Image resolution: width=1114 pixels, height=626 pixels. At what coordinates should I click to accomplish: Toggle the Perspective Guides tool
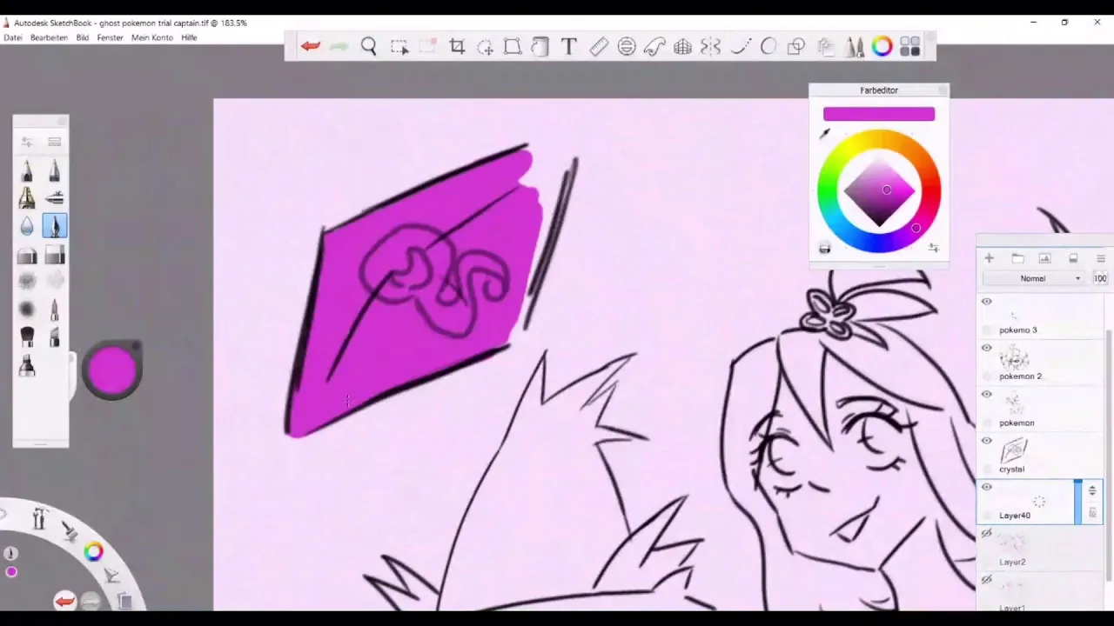click(682, 47)
